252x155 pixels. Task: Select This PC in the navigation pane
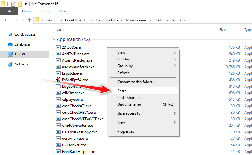pyautogui.click(x=20, y=54)
